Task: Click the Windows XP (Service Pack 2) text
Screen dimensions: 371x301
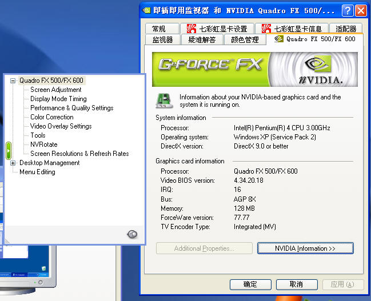Action: (275, 137)
